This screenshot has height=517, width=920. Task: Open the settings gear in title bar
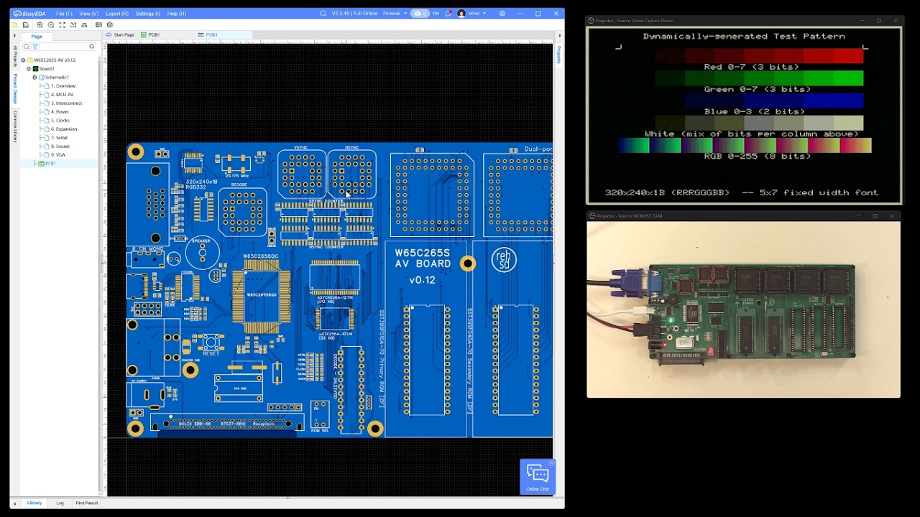502,13
